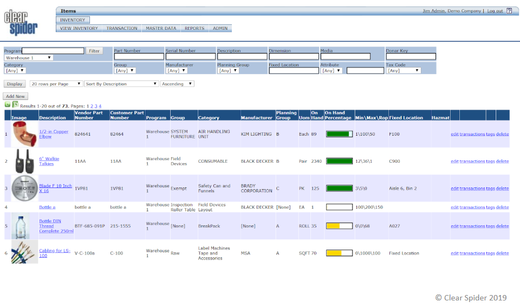
Task: Click the Log out link
Action: coord(495,11)
